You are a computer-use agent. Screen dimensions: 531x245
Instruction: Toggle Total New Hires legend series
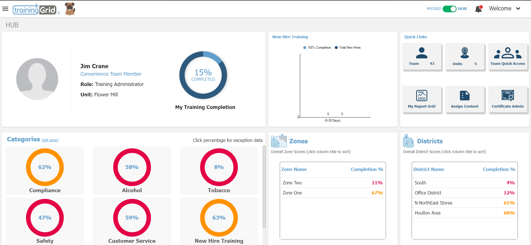[348, 47]
